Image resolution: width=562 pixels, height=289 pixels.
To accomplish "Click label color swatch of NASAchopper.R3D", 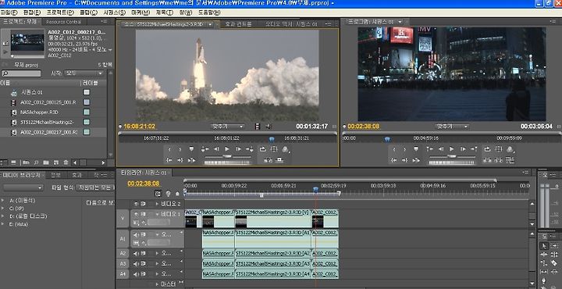I will pos(87,112).
